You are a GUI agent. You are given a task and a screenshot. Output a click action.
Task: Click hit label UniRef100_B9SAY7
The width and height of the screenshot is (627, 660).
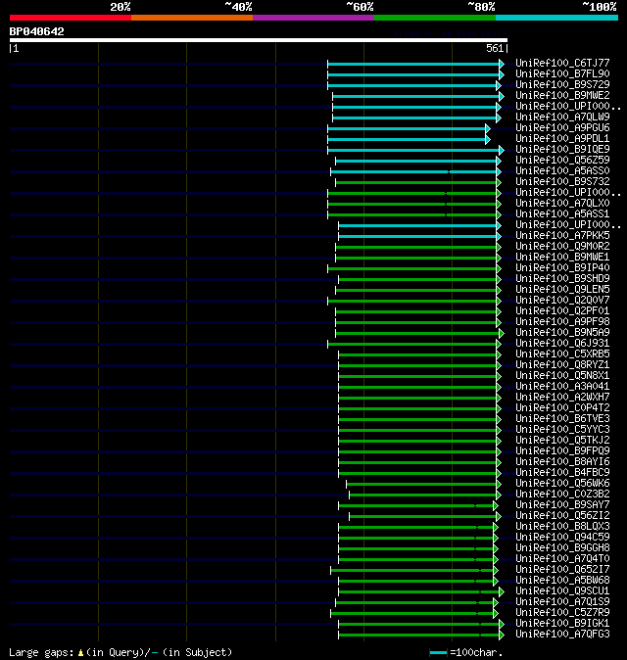pos(562,504)
